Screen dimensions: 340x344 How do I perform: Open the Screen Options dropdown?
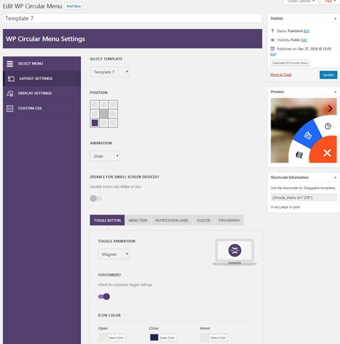pos(301,1)
